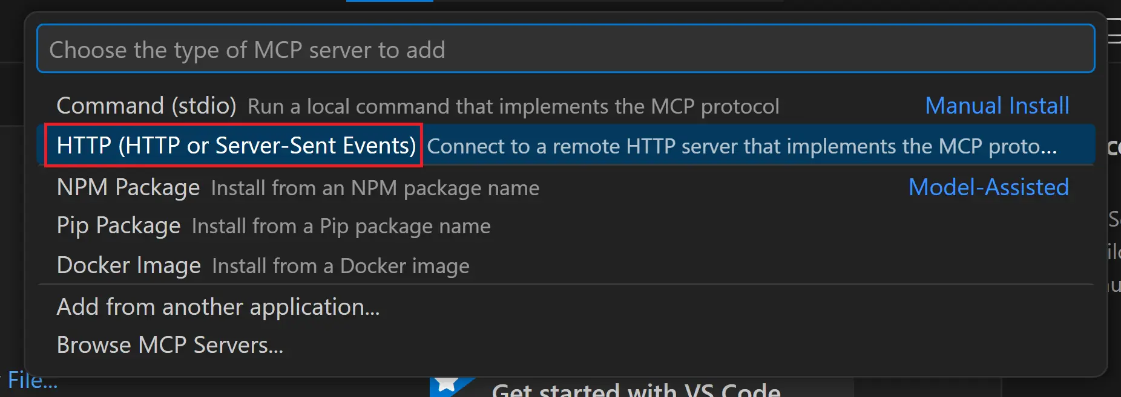Click the Manual Install group label
This screenshot has width=1121, height=397.
tap(997, 106)
